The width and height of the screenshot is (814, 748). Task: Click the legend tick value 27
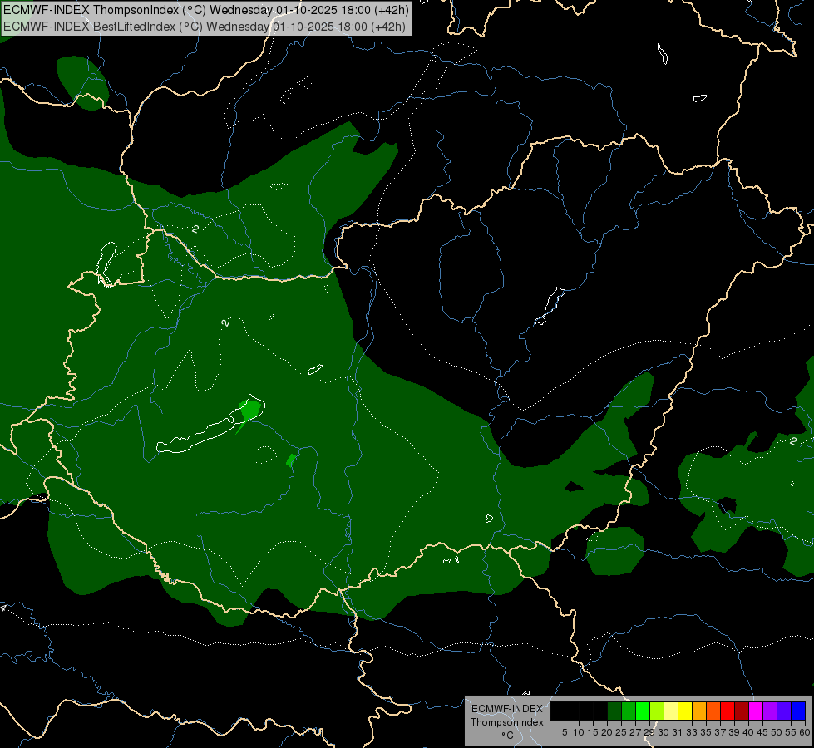point(635,732)
